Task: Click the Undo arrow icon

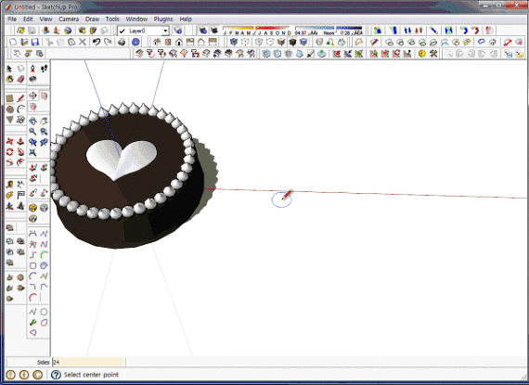Action: (97, 42)
